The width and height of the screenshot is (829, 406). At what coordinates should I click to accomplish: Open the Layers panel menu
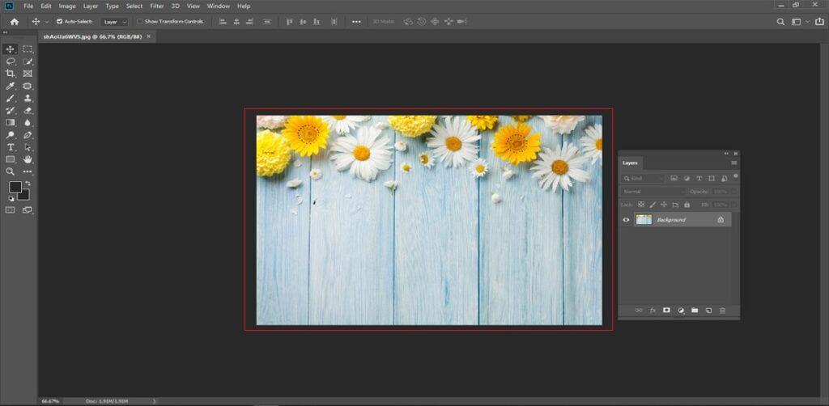pyautogui.click(x=733, y=163)
